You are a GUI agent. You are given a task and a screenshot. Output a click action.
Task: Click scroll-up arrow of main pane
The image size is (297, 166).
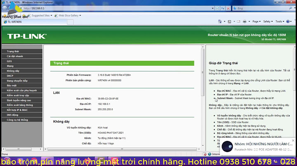(203, 47)
